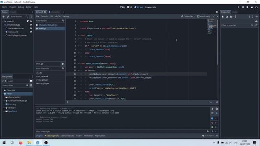Expand the StaticBody2D node

[4, 25]
